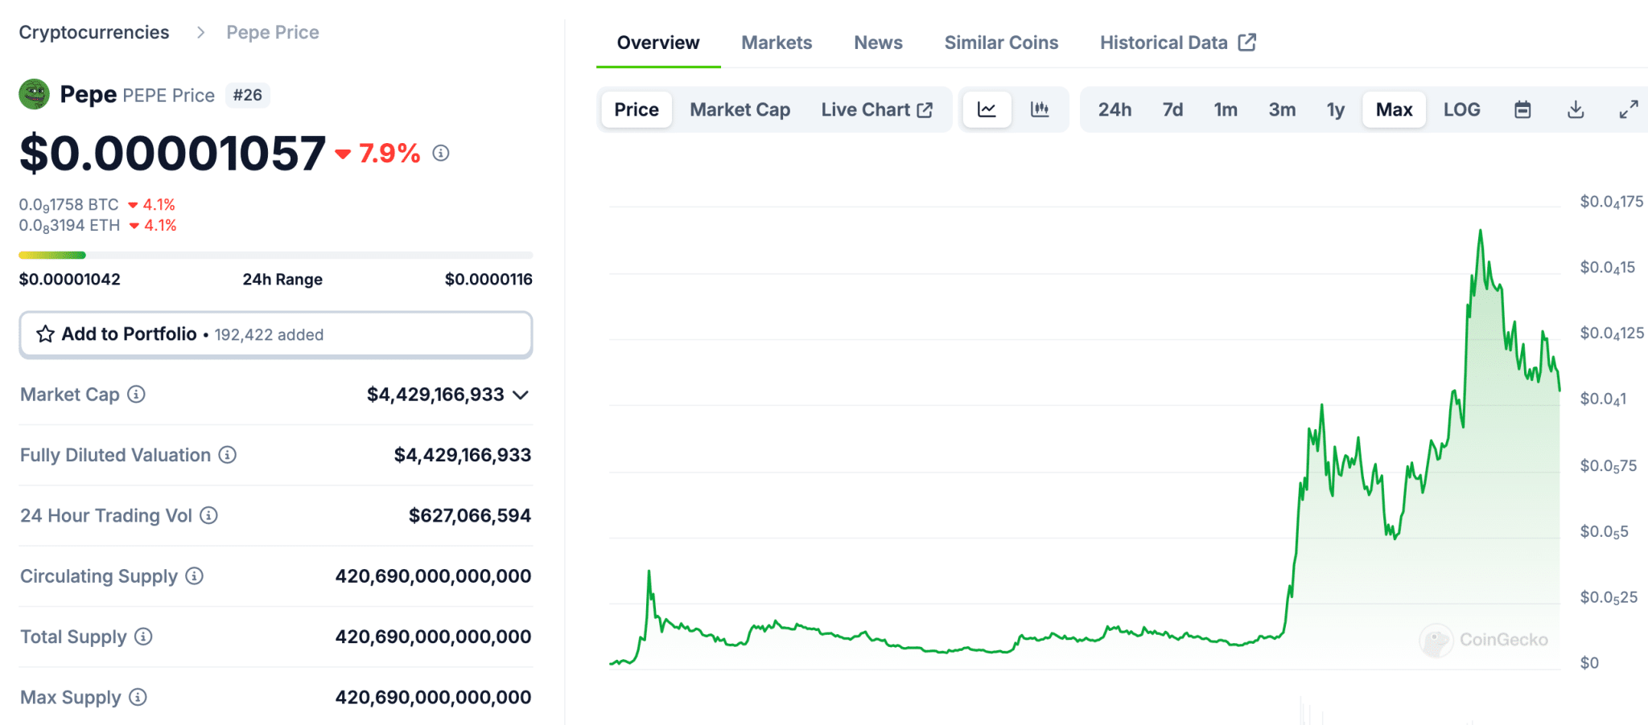Go to Cryptocurrencies breadcrumb link
The width and height of the screenshot is (1648, 725).
[94, 32]
